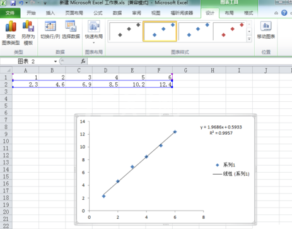Viewport: 292px width, 229px height.
Task: Click cell containing 12.4
Action: [159, 84]
